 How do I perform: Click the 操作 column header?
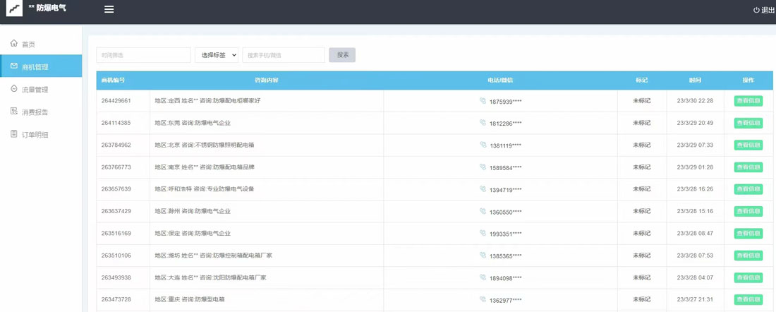(x=748, y=80)
